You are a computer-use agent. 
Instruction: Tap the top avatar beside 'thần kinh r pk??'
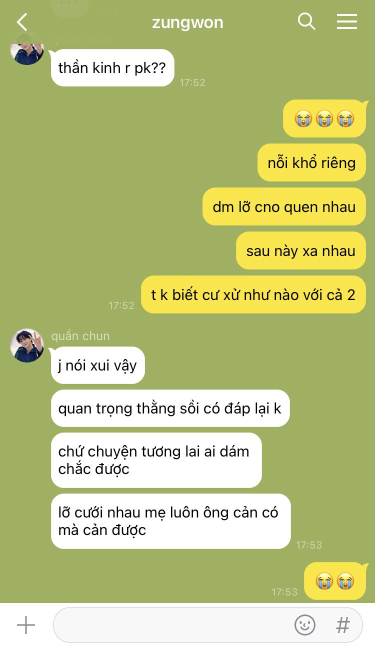point(27,52)
